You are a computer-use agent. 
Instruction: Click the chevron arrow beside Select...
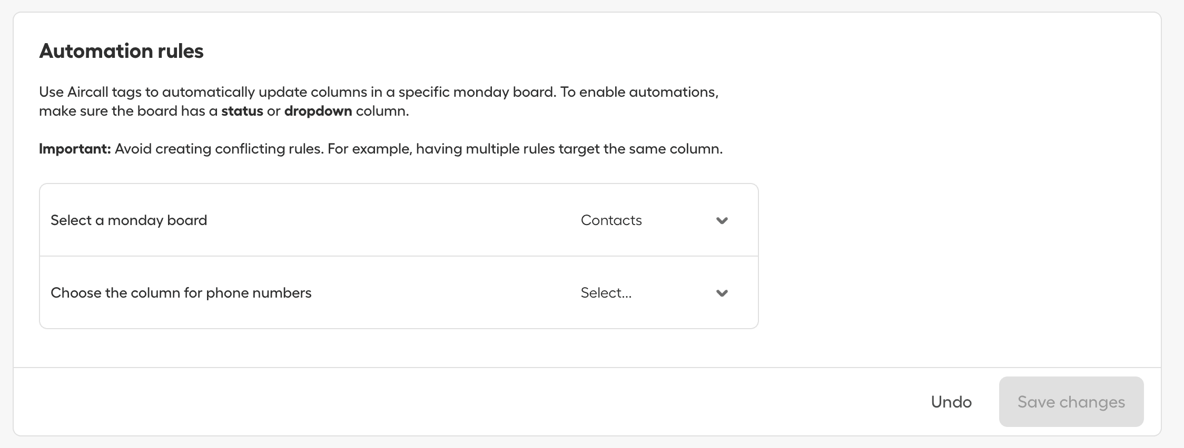722,293
